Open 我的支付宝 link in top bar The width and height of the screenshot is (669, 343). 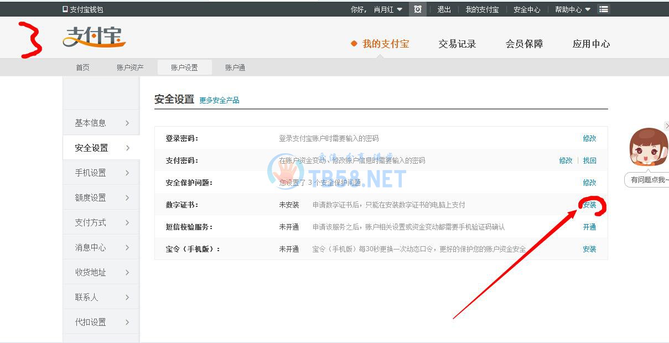[482, 9]
